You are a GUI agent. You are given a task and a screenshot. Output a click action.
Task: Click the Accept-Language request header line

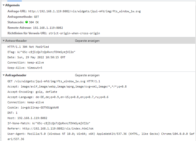click(x=58, y=97)
